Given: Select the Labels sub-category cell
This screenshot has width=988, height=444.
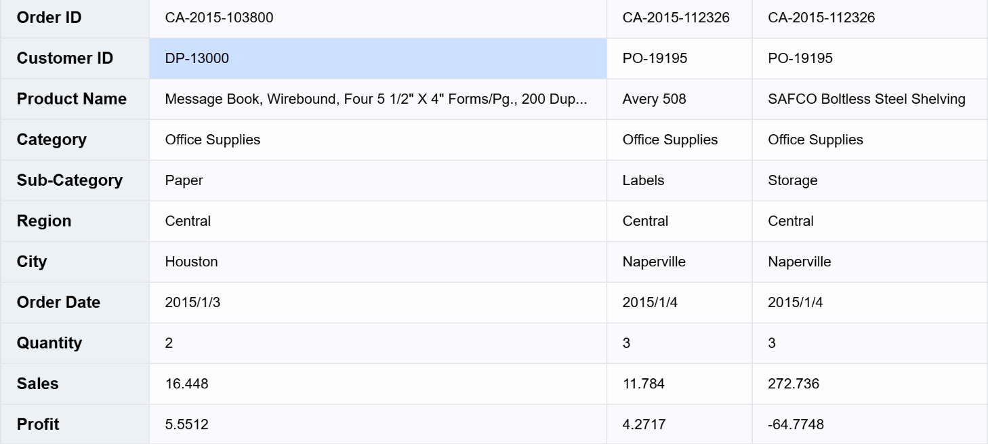Looking at the screenshot, I should pos(679,180).
